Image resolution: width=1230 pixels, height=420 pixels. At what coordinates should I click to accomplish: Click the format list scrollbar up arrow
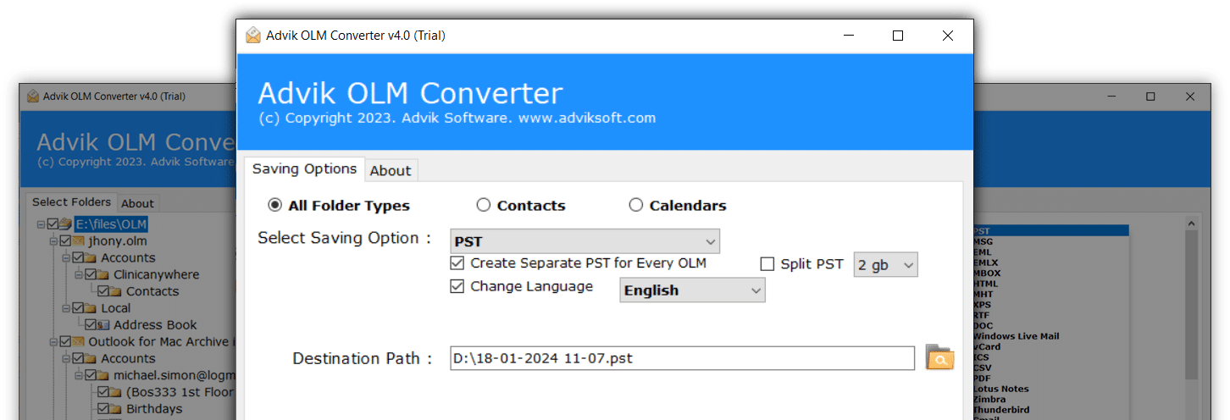click(x=1191, y=223)
